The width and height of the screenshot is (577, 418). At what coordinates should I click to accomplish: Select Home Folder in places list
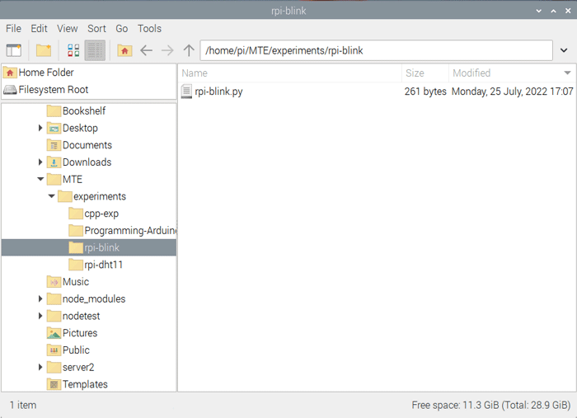[89, 73]
